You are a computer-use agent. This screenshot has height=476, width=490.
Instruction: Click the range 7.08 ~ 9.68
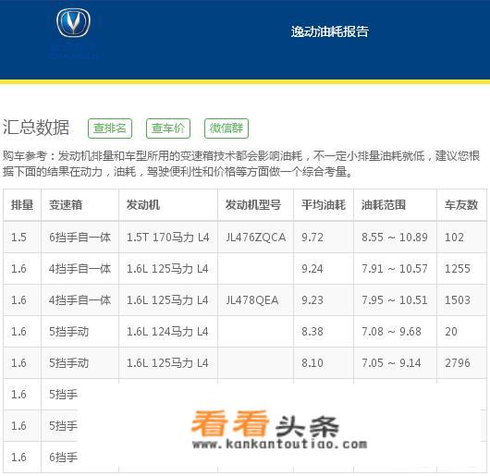(x=391, y=332)
